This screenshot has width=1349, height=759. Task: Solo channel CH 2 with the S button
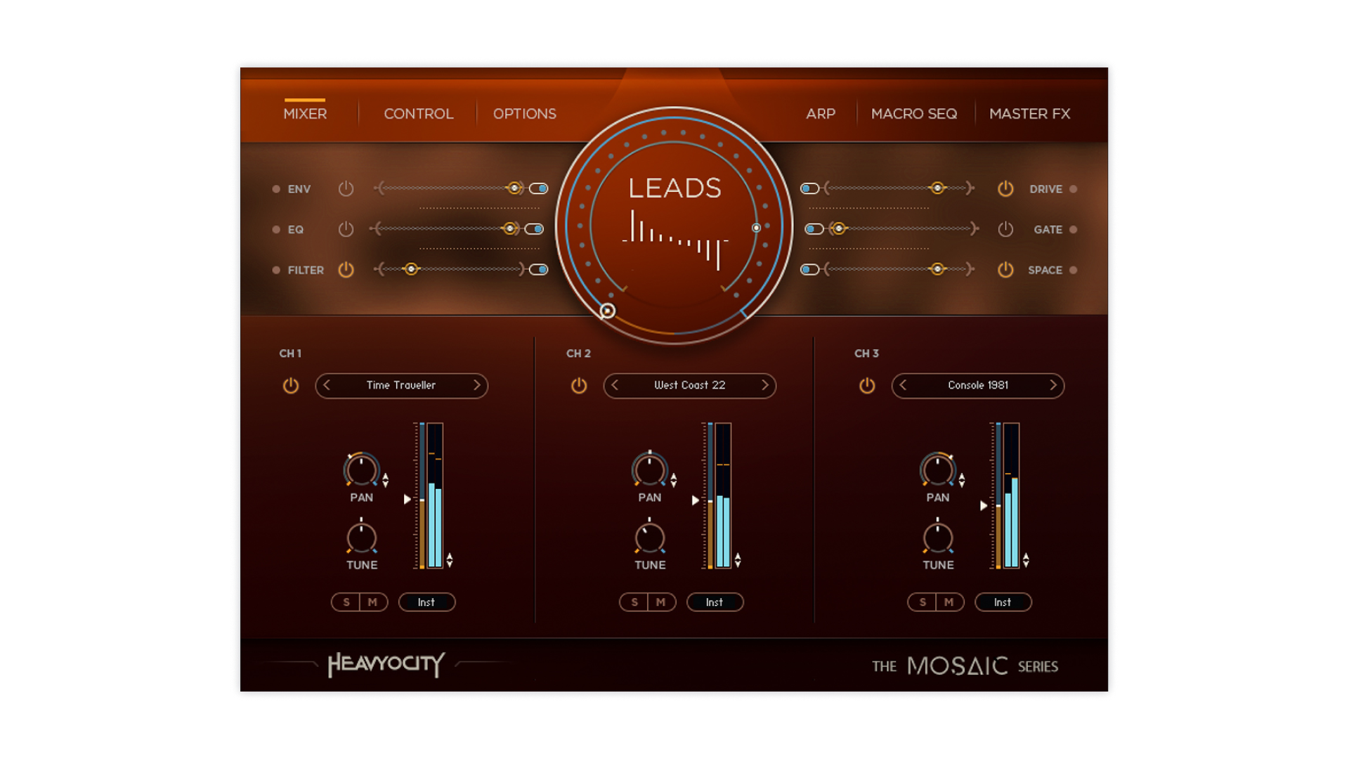(634, 602)
